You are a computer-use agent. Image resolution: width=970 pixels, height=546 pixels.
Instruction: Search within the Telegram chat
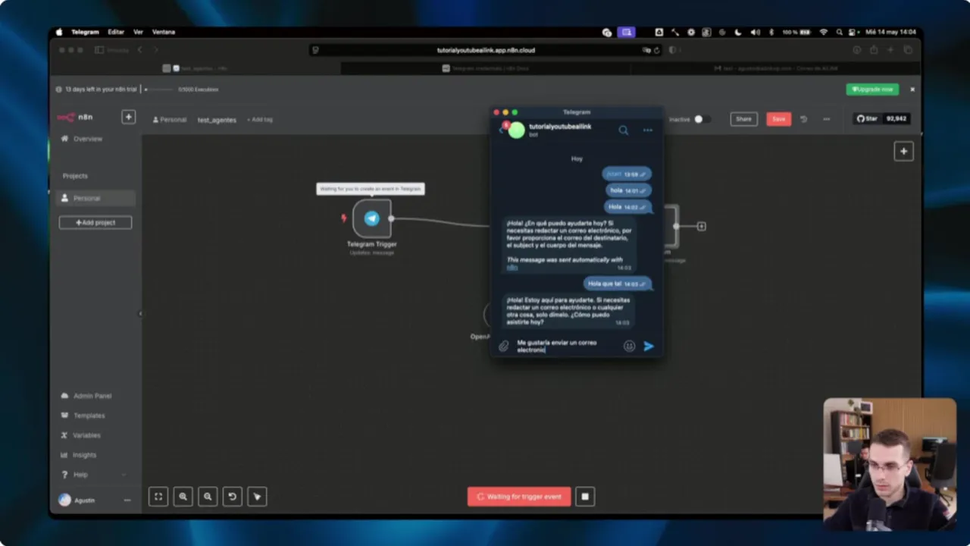[624, 130]
